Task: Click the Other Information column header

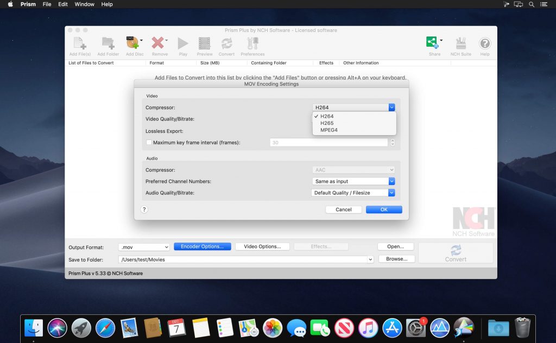Action: click(395, 63)
